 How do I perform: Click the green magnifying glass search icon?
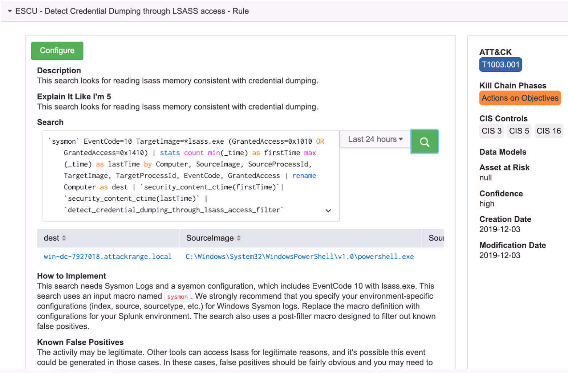click(x=424, y=142)
